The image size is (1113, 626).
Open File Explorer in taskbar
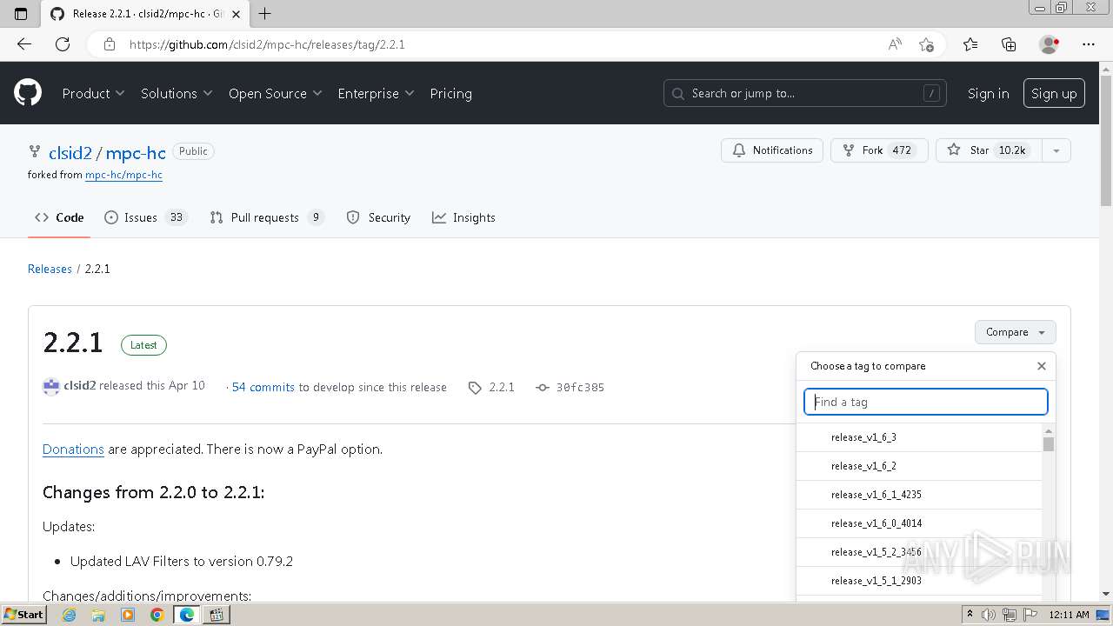pyautogui.click(x=98, y=615)
